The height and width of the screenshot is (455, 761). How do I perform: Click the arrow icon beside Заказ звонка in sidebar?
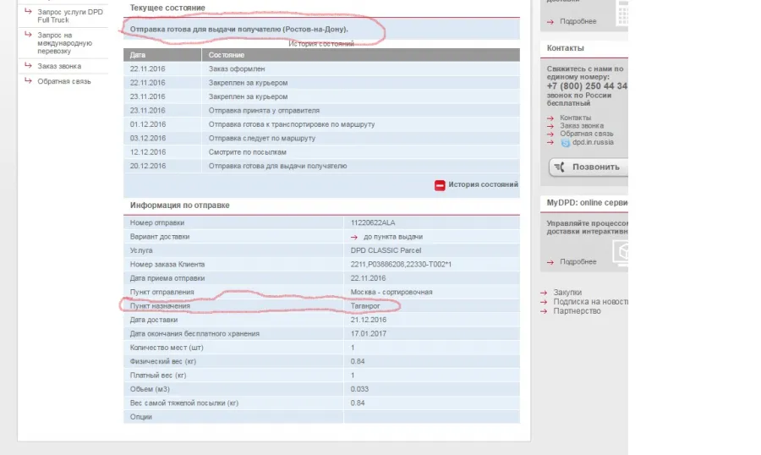[x=28, y=66]
